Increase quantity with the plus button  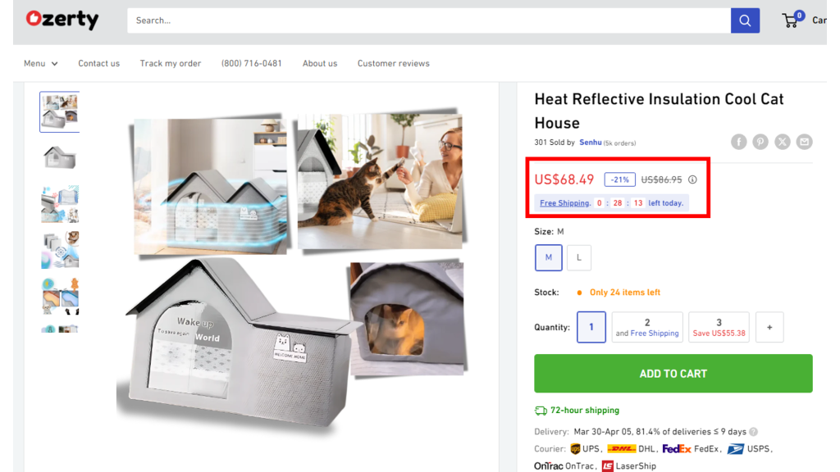(x=769, y=327)
